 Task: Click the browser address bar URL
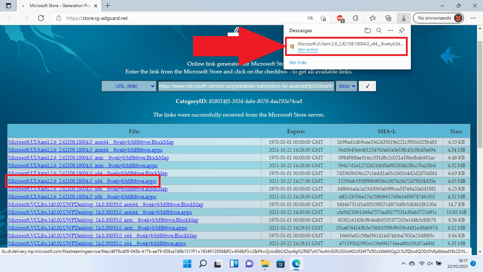pos(97,18)
